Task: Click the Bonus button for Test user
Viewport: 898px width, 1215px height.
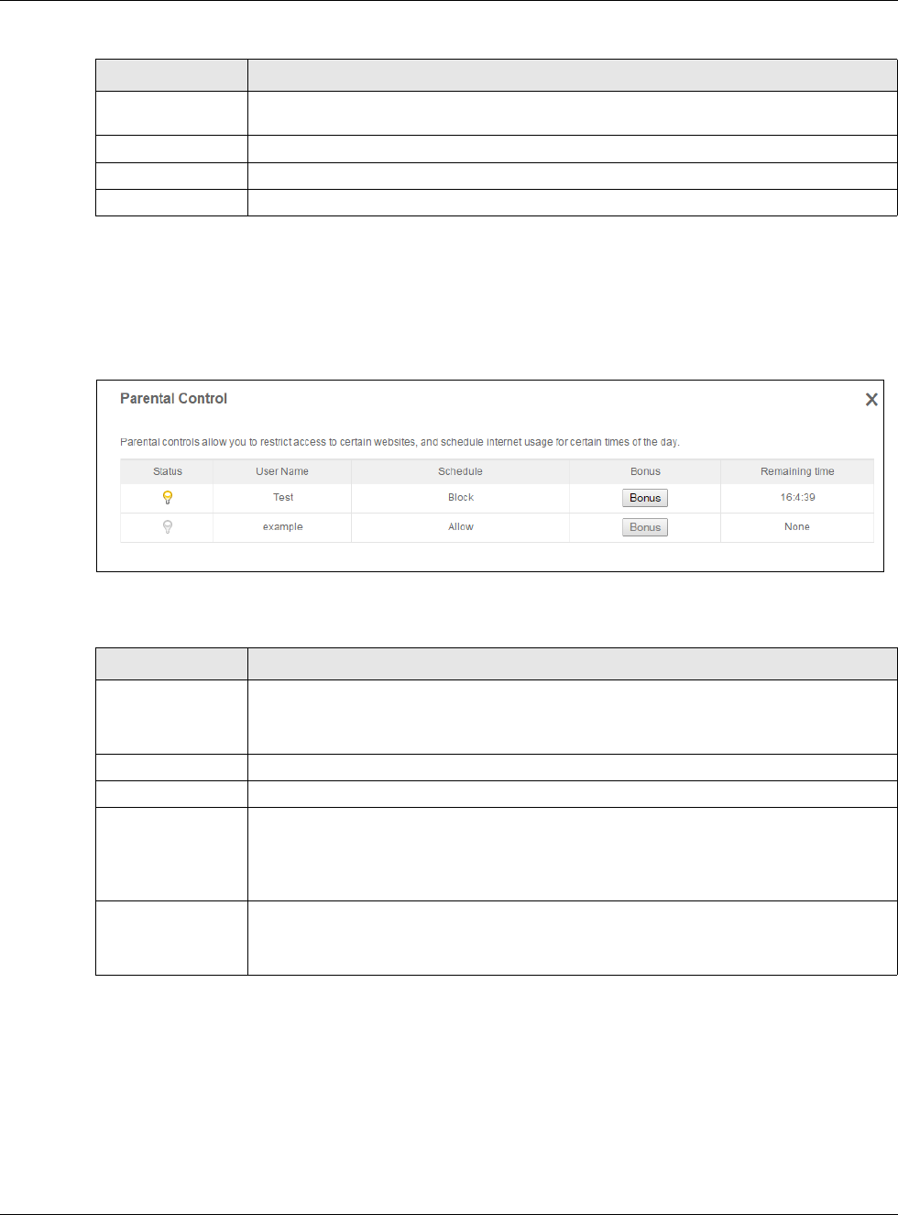Action: (x=645, y=498)
